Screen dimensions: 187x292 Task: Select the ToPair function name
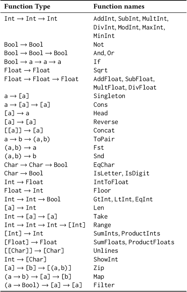[x=104, y=139]
